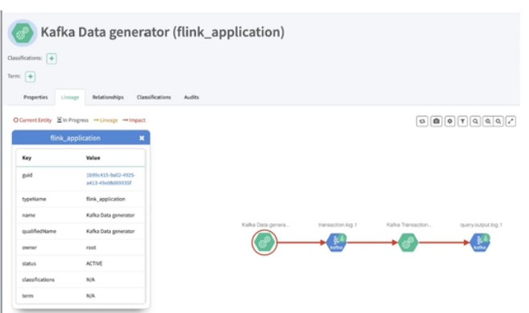Click the camera icon to export lineage image

(437, 121)
